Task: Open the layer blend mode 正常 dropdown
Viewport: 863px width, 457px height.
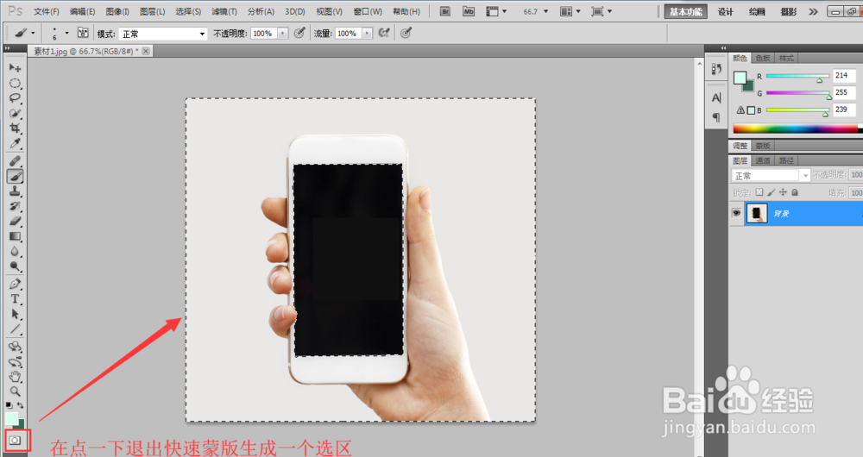Action: click(x=770, y=175)
